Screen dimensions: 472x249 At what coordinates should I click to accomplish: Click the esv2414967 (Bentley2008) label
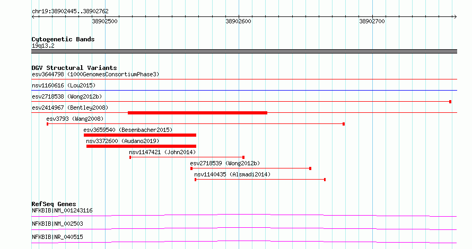(x=70, y=108)
